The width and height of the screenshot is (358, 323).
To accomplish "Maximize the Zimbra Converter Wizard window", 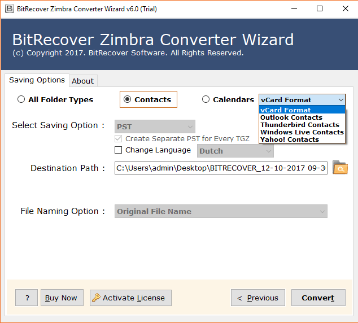I will (320, 9).
